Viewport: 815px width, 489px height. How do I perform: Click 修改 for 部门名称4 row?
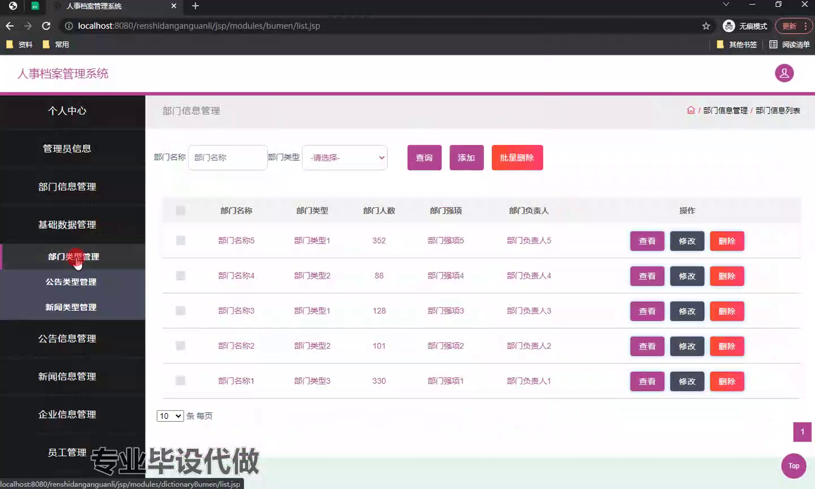[687, 276]
